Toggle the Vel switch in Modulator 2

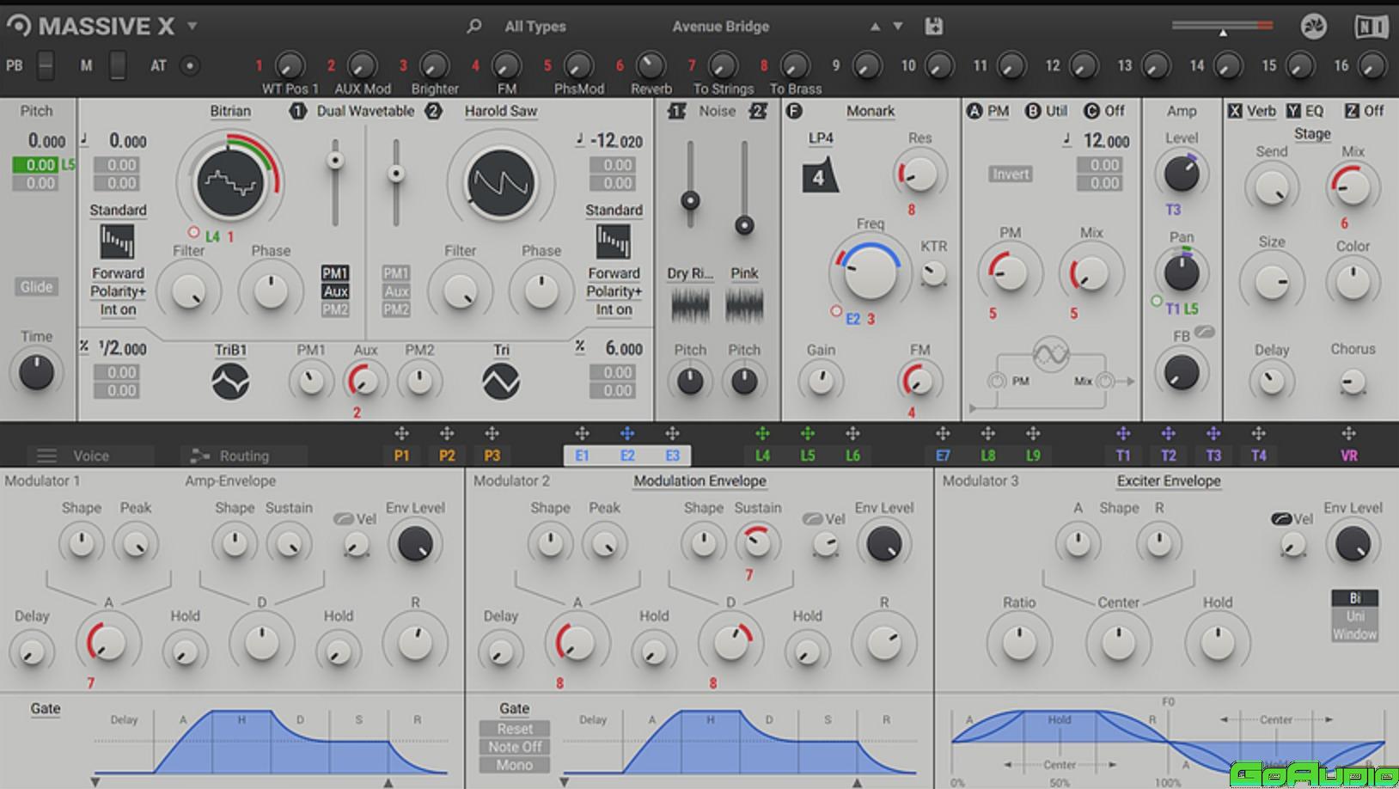812,518
